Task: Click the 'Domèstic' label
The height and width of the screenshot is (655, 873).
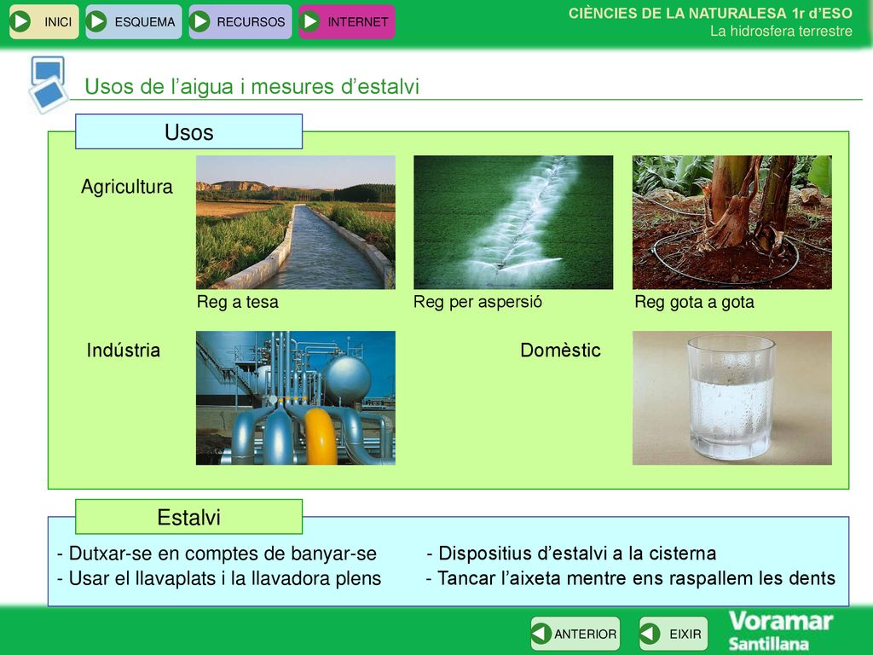Action: (560, 351)
